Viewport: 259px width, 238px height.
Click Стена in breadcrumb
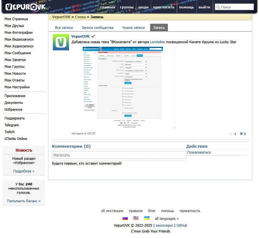[80, 17]
